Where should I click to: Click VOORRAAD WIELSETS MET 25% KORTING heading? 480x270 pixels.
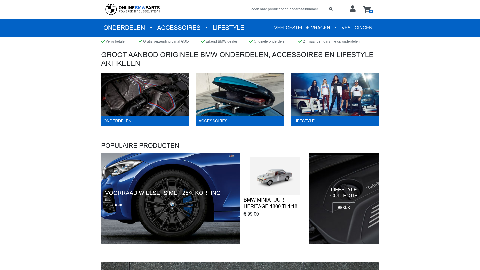(x=163, y=193)
